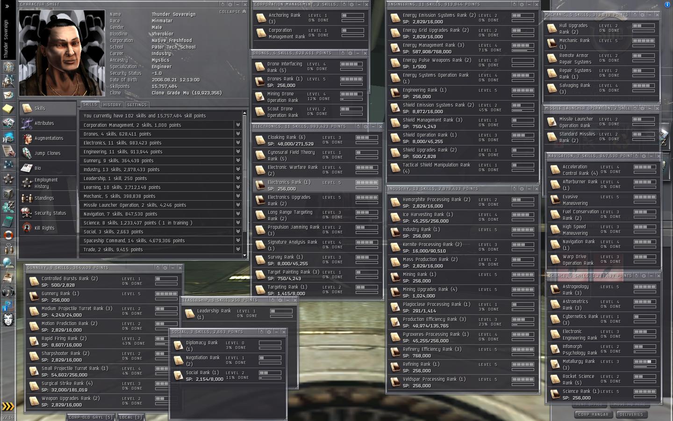
Task: Open People & Places from the sidebar
Action: tap(8, 81)
